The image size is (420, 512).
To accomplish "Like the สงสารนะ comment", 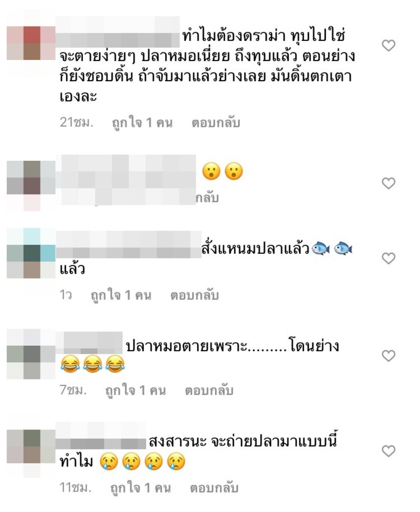I will point(388,451).
